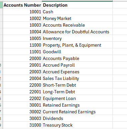Select the Accounts Number header cell
The width and height of the screenshot is (127, 129).
pos(22,5)
